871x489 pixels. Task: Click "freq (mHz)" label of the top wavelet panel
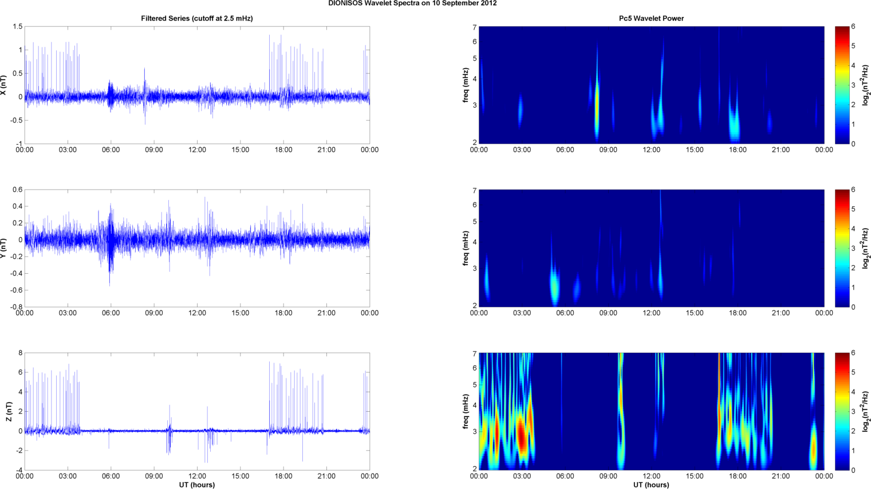point(466,85)
